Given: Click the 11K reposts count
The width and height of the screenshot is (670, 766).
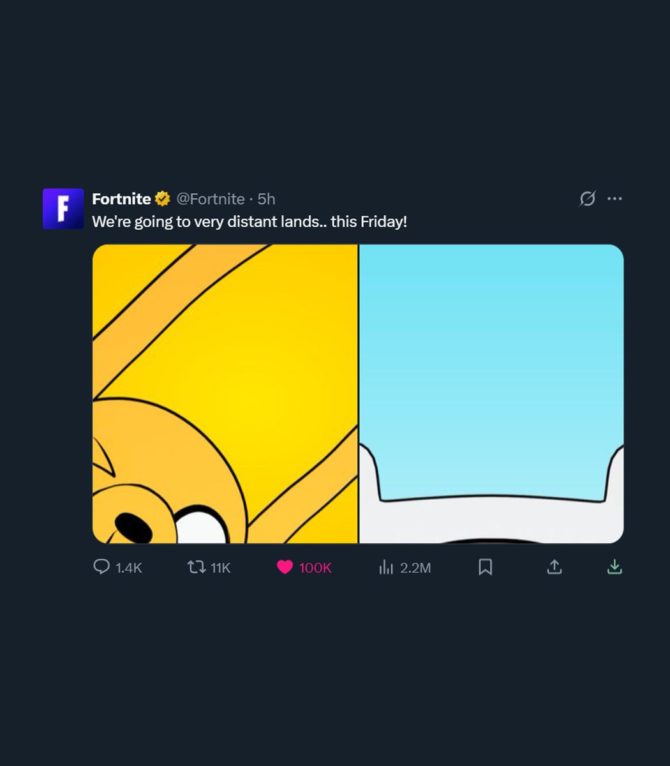Looking at the screenshot, I should [x=220, y=567].
